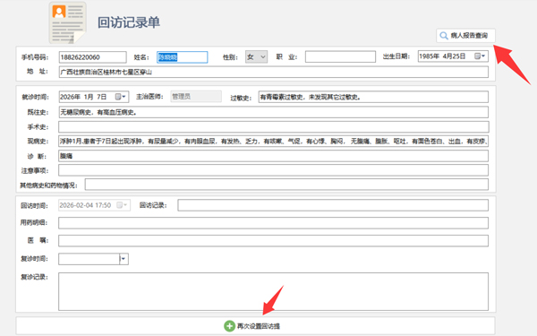This screenshot has height=336, width=537.
Task: Click the magnifier icon in 病人报告查询
Action: (444, 35)
